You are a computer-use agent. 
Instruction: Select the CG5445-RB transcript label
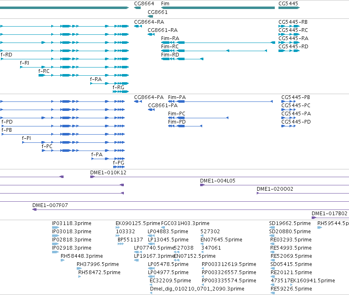point(293,22)
